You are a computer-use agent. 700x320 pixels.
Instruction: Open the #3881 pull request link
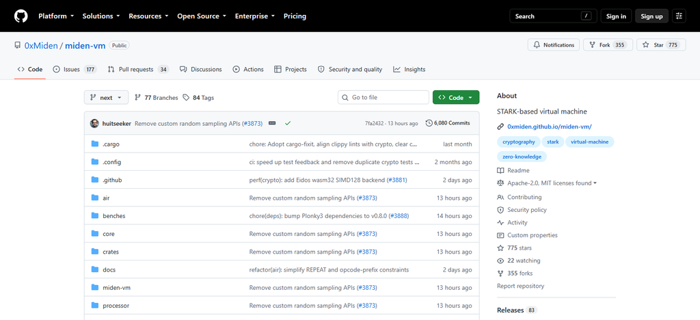pos(397,180)
